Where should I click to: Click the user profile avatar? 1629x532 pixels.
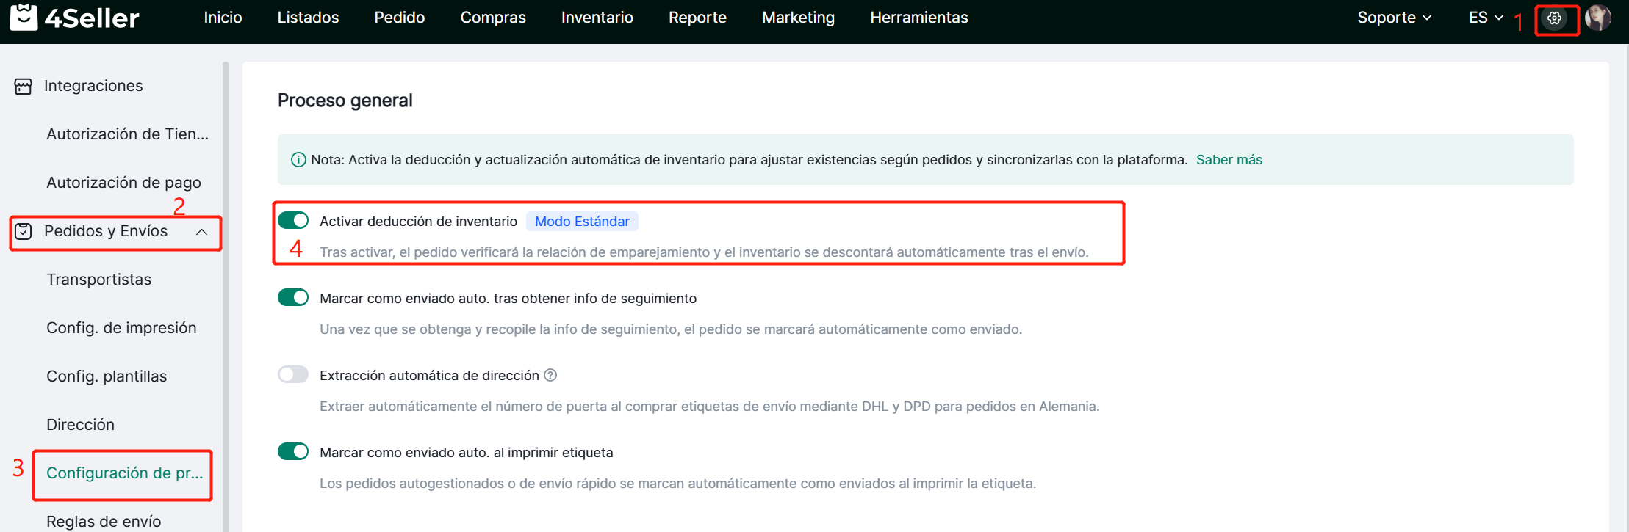pos(1597,18)
